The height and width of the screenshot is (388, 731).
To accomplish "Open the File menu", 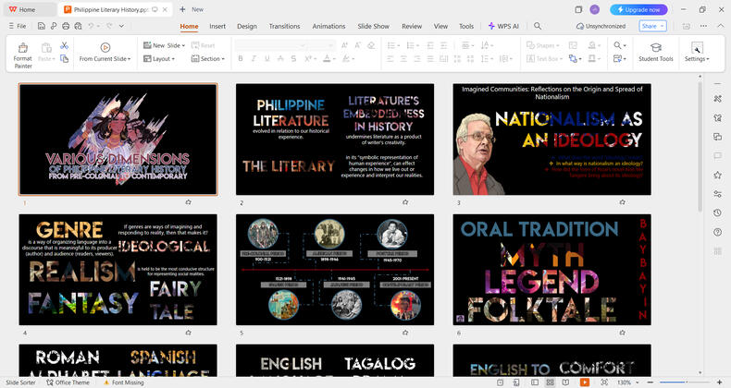I will click(x=18, y=26).
